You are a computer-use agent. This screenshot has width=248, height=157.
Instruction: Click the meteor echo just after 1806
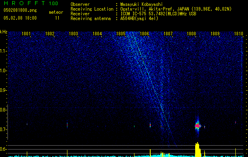tap(150, 125)
